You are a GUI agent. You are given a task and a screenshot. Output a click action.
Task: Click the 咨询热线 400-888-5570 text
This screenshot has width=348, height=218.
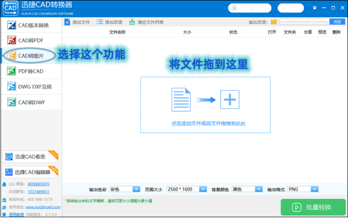[30, 200]
